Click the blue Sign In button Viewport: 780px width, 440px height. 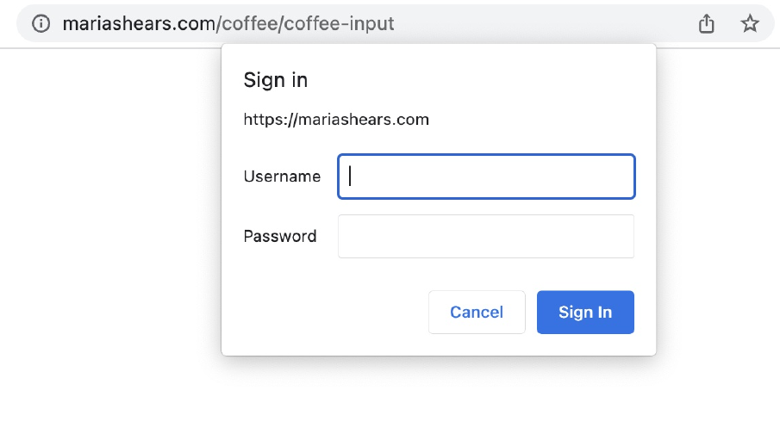pos(585,313)
